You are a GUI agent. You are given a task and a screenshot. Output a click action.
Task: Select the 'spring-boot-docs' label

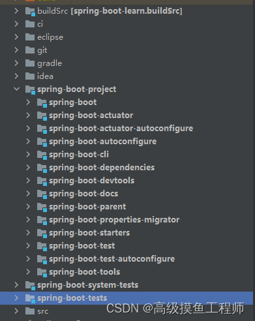pyautogui.click(x=83, y=194)
